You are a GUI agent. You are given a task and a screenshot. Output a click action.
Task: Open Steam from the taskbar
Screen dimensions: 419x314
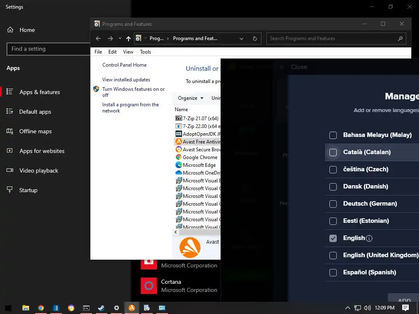pyautogui.click(x=101, y=308)
